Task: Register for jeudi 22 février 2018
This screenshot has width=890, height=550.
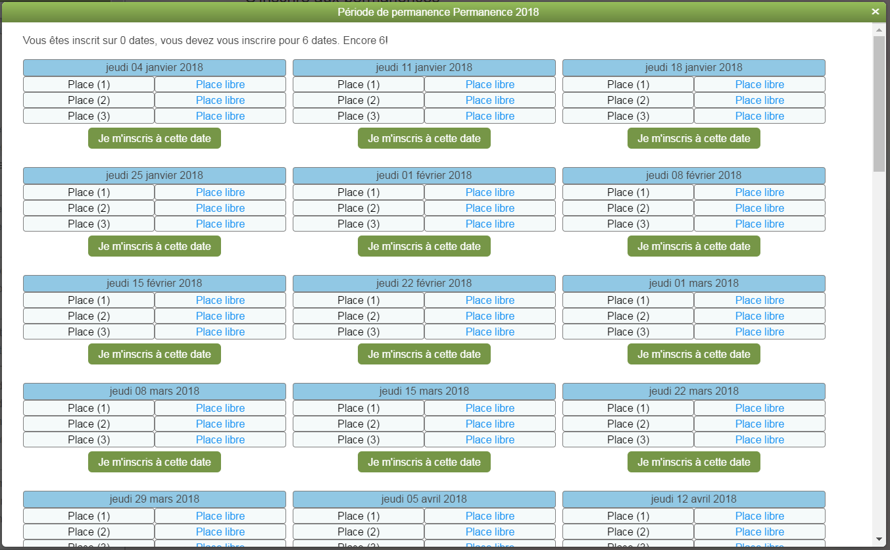Action: [x=424, y=354]
